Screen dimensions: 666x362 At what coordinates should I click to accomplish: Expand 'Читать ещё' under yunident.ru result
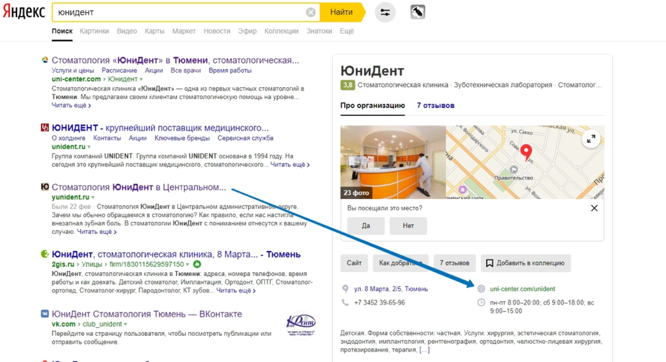click(97, 231)
